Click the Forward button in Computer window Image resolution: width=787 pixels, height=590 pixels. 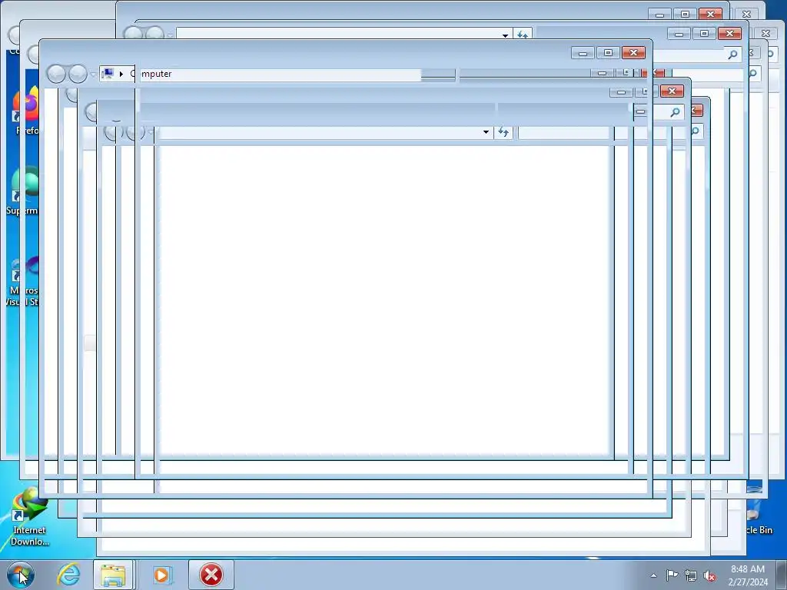click(78, 75)
